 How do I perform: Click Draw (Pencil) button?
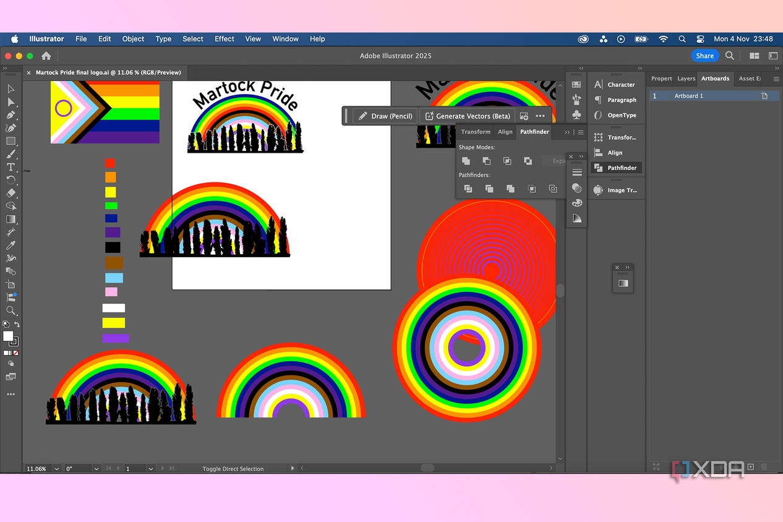pos(385,116)
